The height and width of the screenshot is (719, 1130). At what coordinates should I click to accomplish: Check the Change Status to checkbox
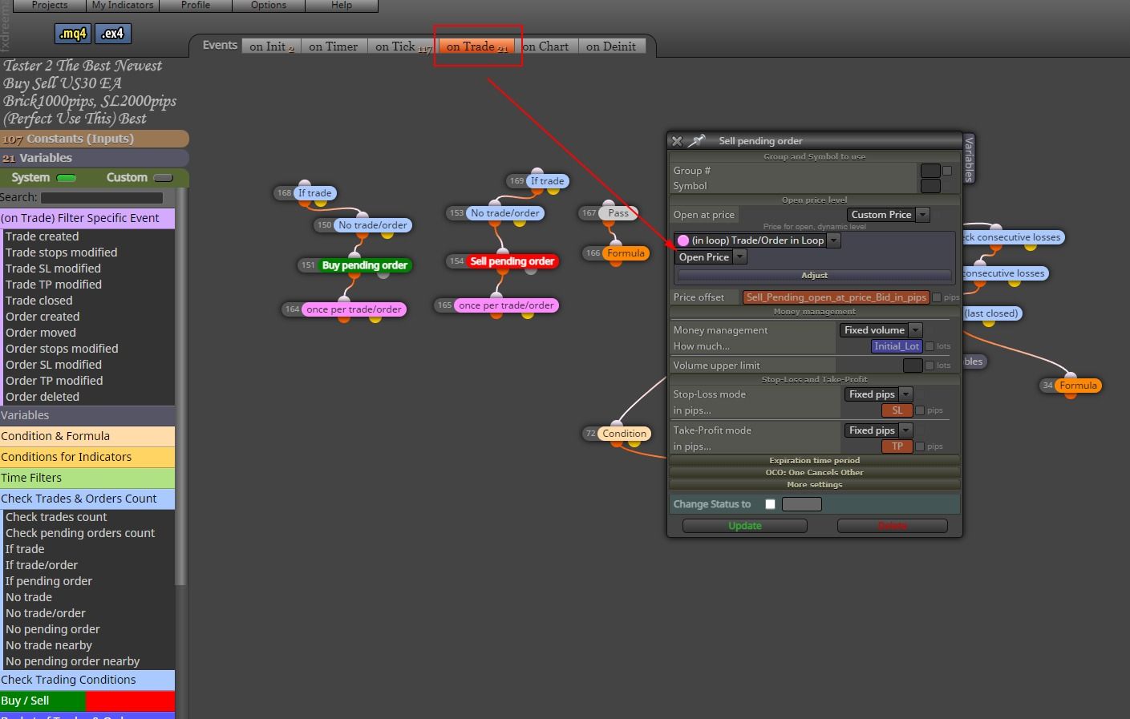tap(770, 504)
